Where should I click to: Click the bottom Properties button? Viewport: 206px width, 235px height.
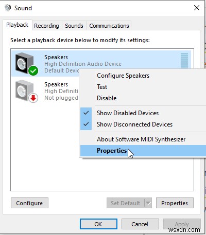pyautogui.click(x=175, y=203)
